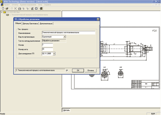The width and height of the screenshot is (161, 115).
Task: Toggle the checkbox next to the OK button
Action: click(x=67, y=70)
